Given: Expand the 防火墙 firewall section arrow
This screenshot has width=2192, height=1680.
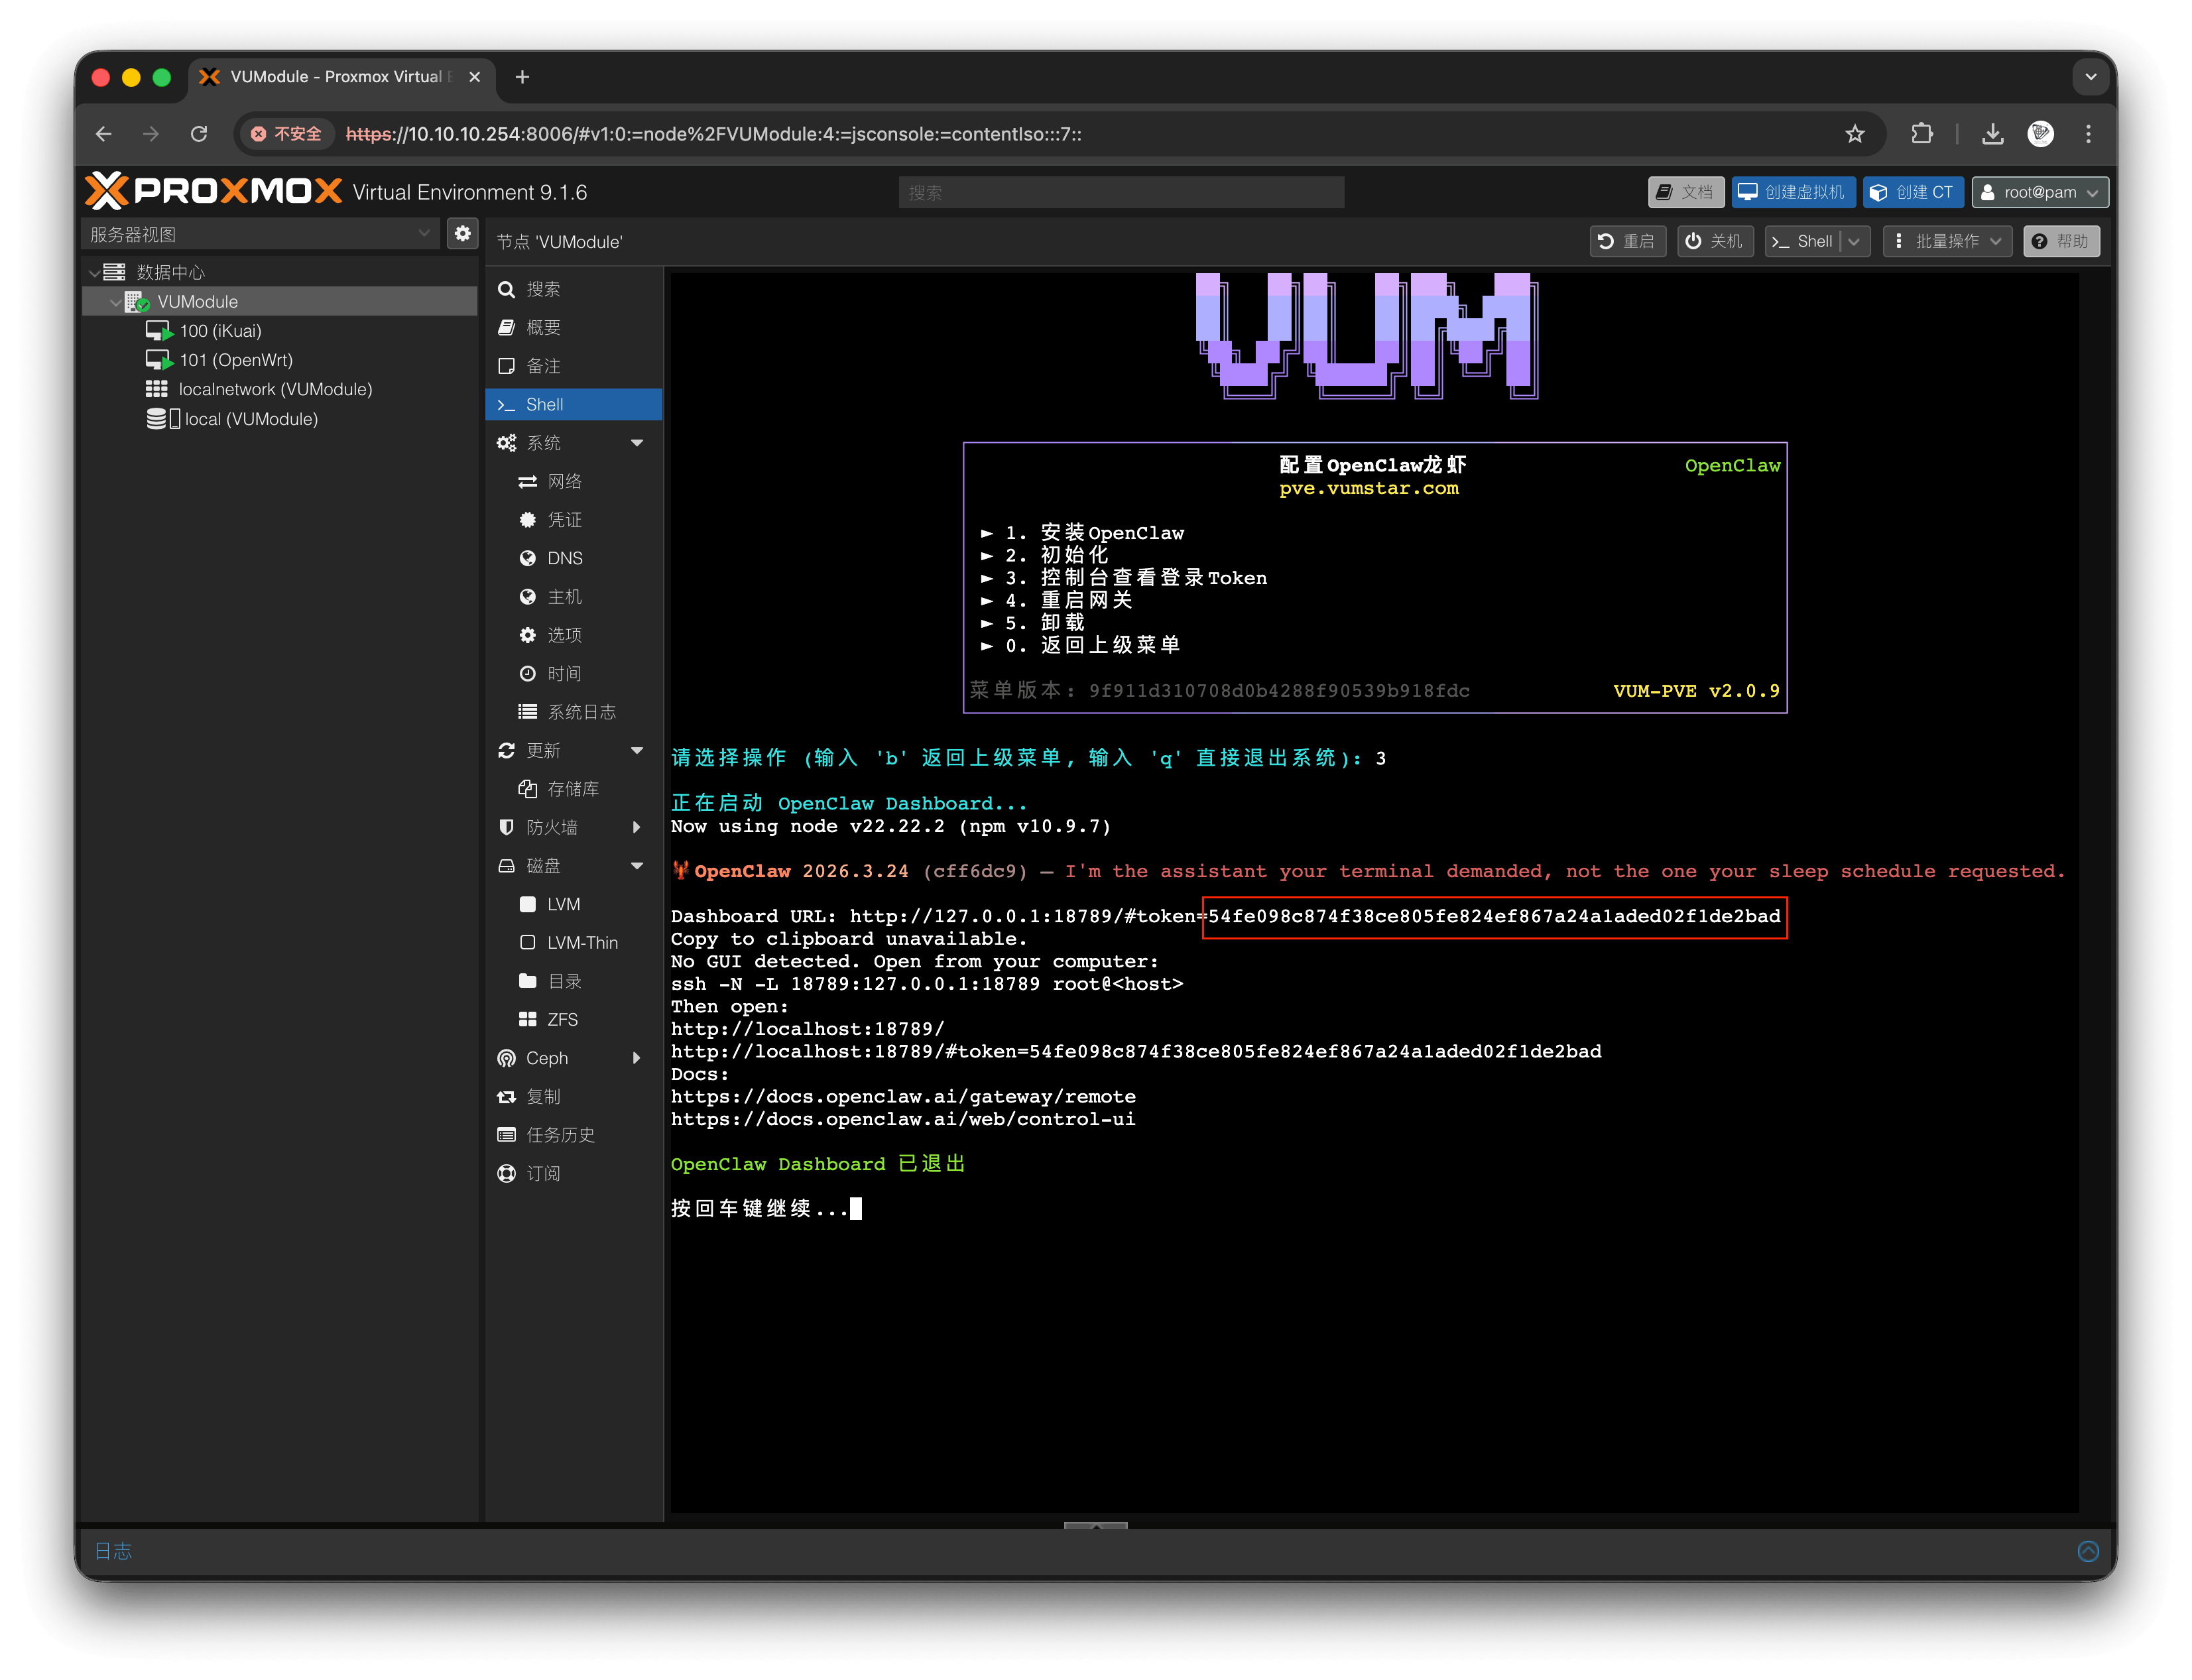Looking at the screenshot, I should coord(637,828).
